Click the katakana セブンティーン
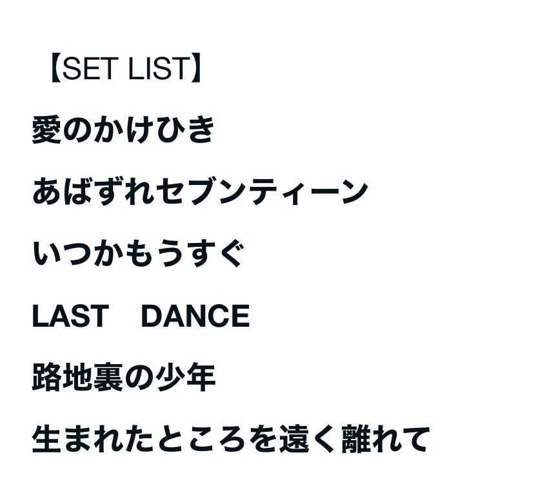 [x=261, y=192]
